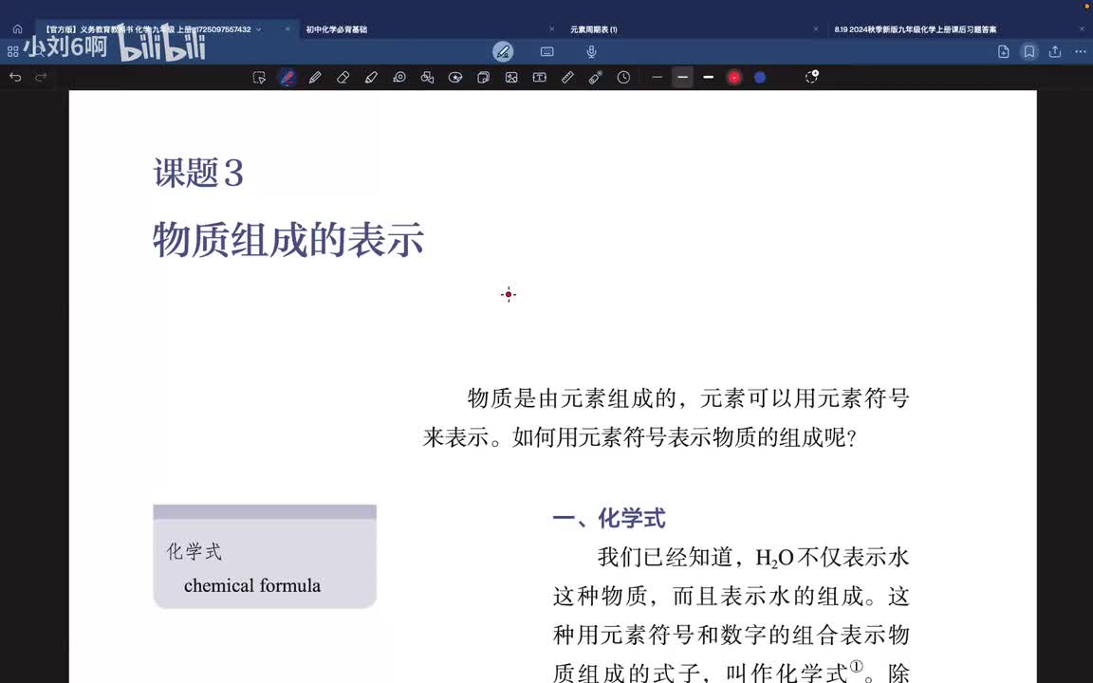Image resolution: width=1093 pixels, height=683 pixels.
Task: Bookmark the current page
Action: point(1028,51)
